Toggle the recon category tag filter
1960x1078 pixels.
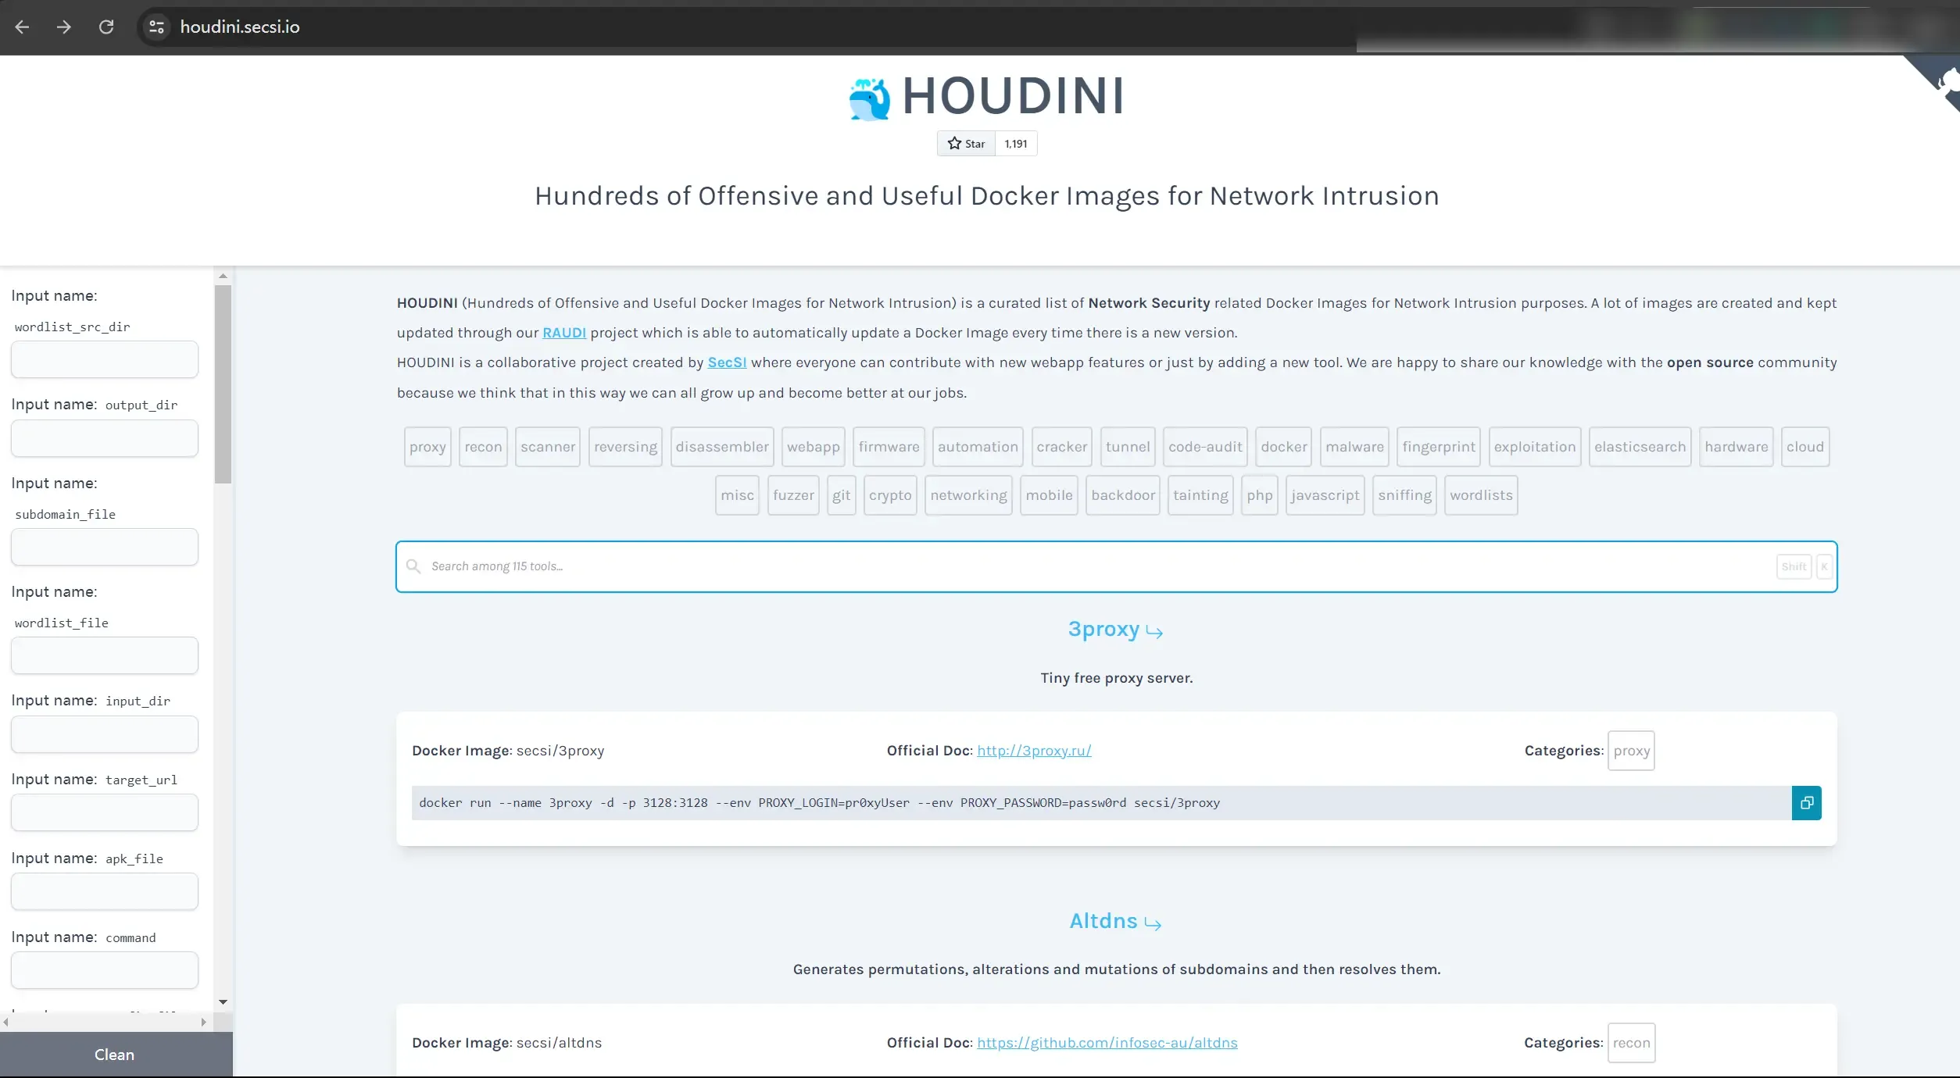tap(482, 444)
